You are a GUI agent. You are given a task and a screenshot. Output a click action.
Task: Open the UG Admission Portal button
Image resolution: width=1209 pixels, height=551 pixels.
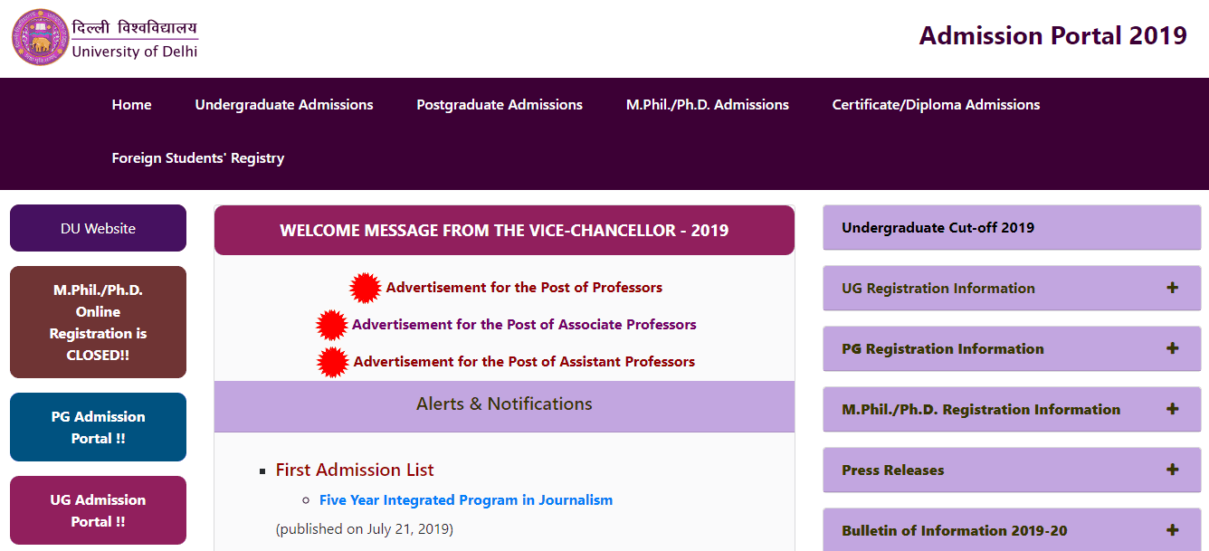click(x=98, y=510)
